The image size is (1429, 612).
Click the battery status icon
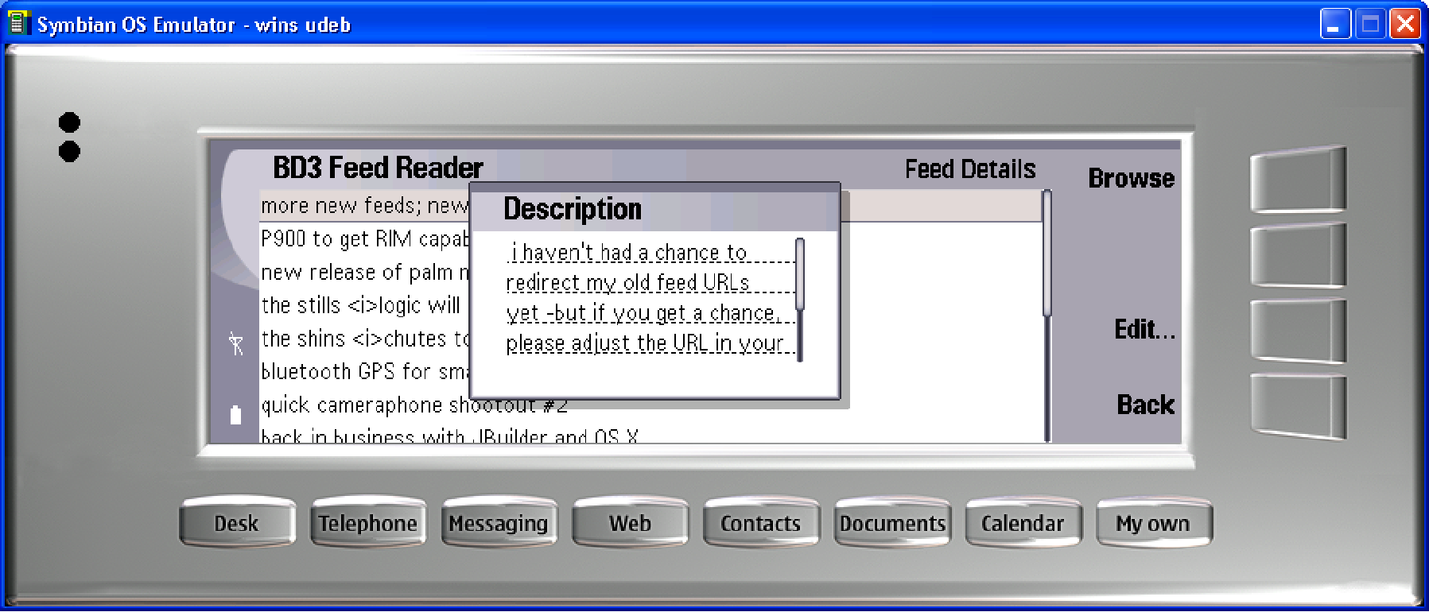(x=235, y=415)
